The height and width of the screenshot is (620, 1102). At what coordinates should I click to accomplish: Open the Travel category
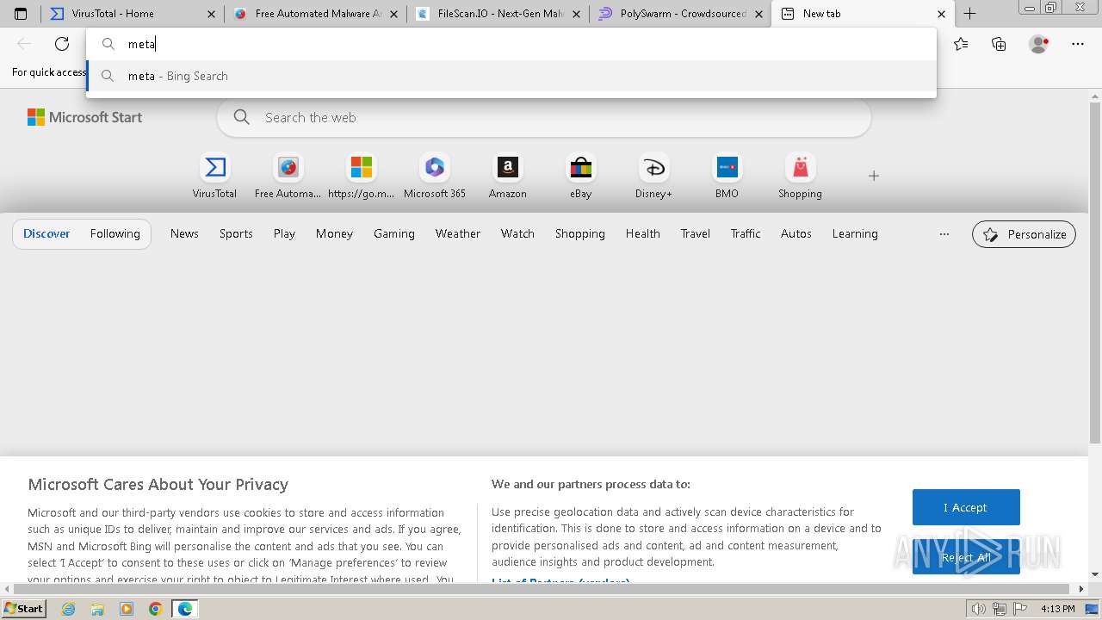pyautogui.click(x=696, y=233)
